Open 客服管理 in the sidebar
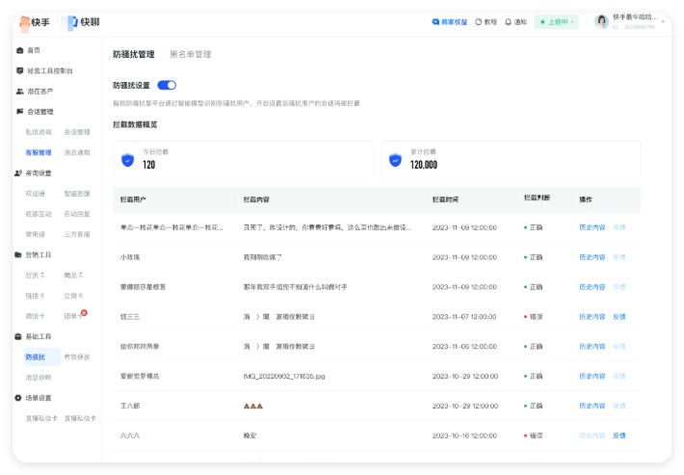Image resolution: width=684 pixels, height=475 pixels. point(39,152)
